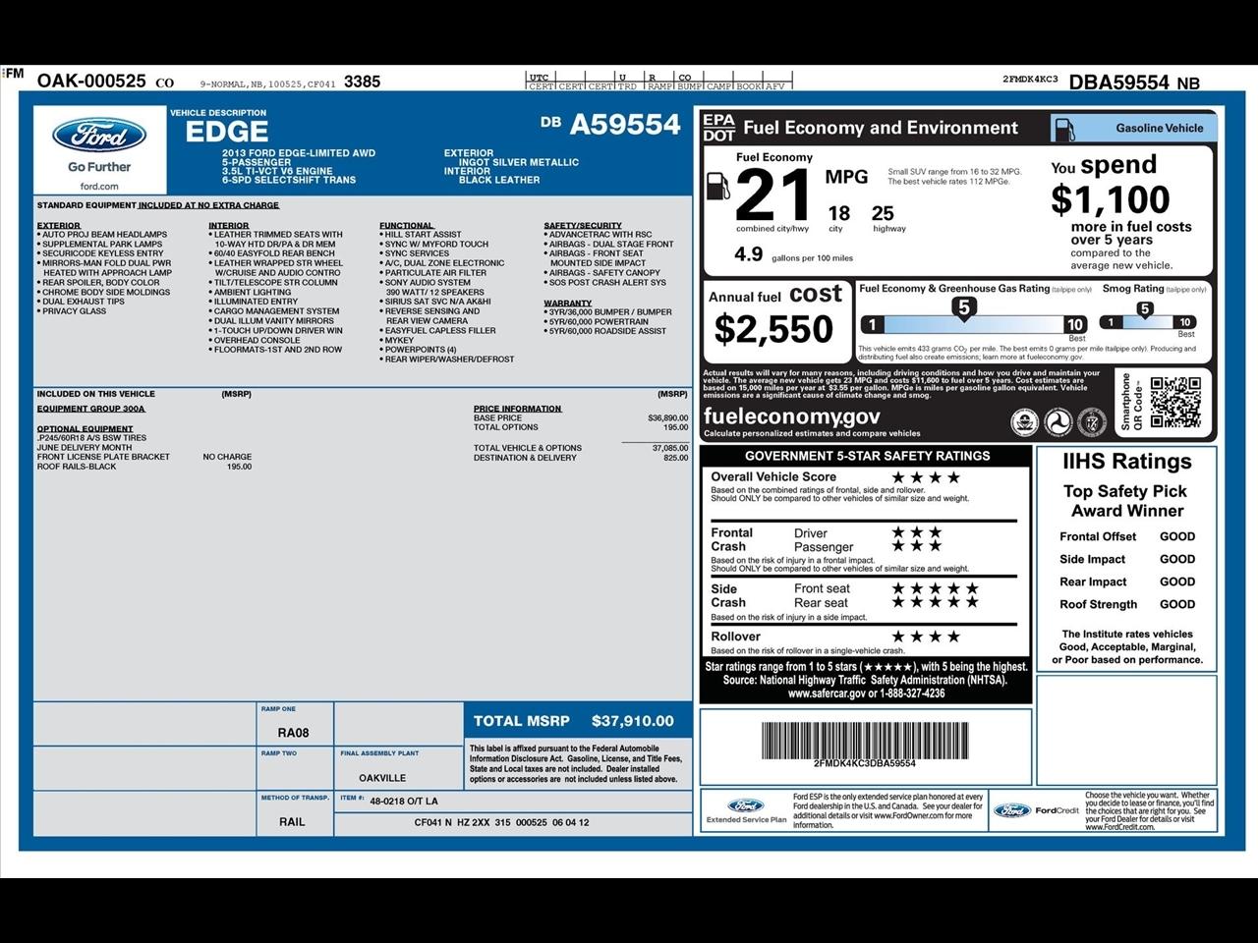Open the fueleconomy.gov link
The image size is (1258, 943).
tap(791, 416)
